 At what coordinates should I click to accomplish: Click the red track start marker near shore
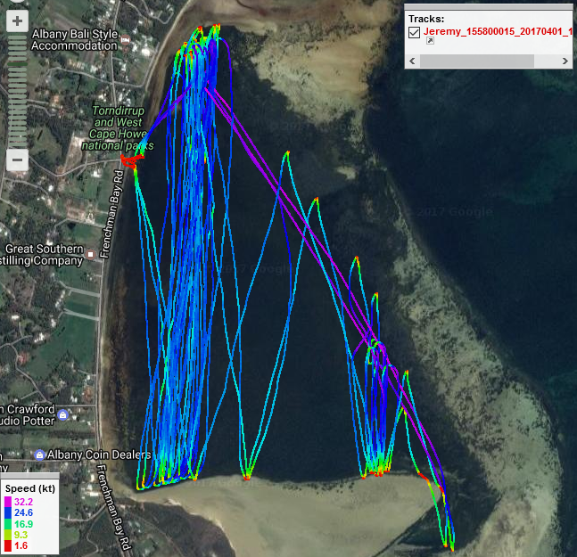tap(130, 161)
